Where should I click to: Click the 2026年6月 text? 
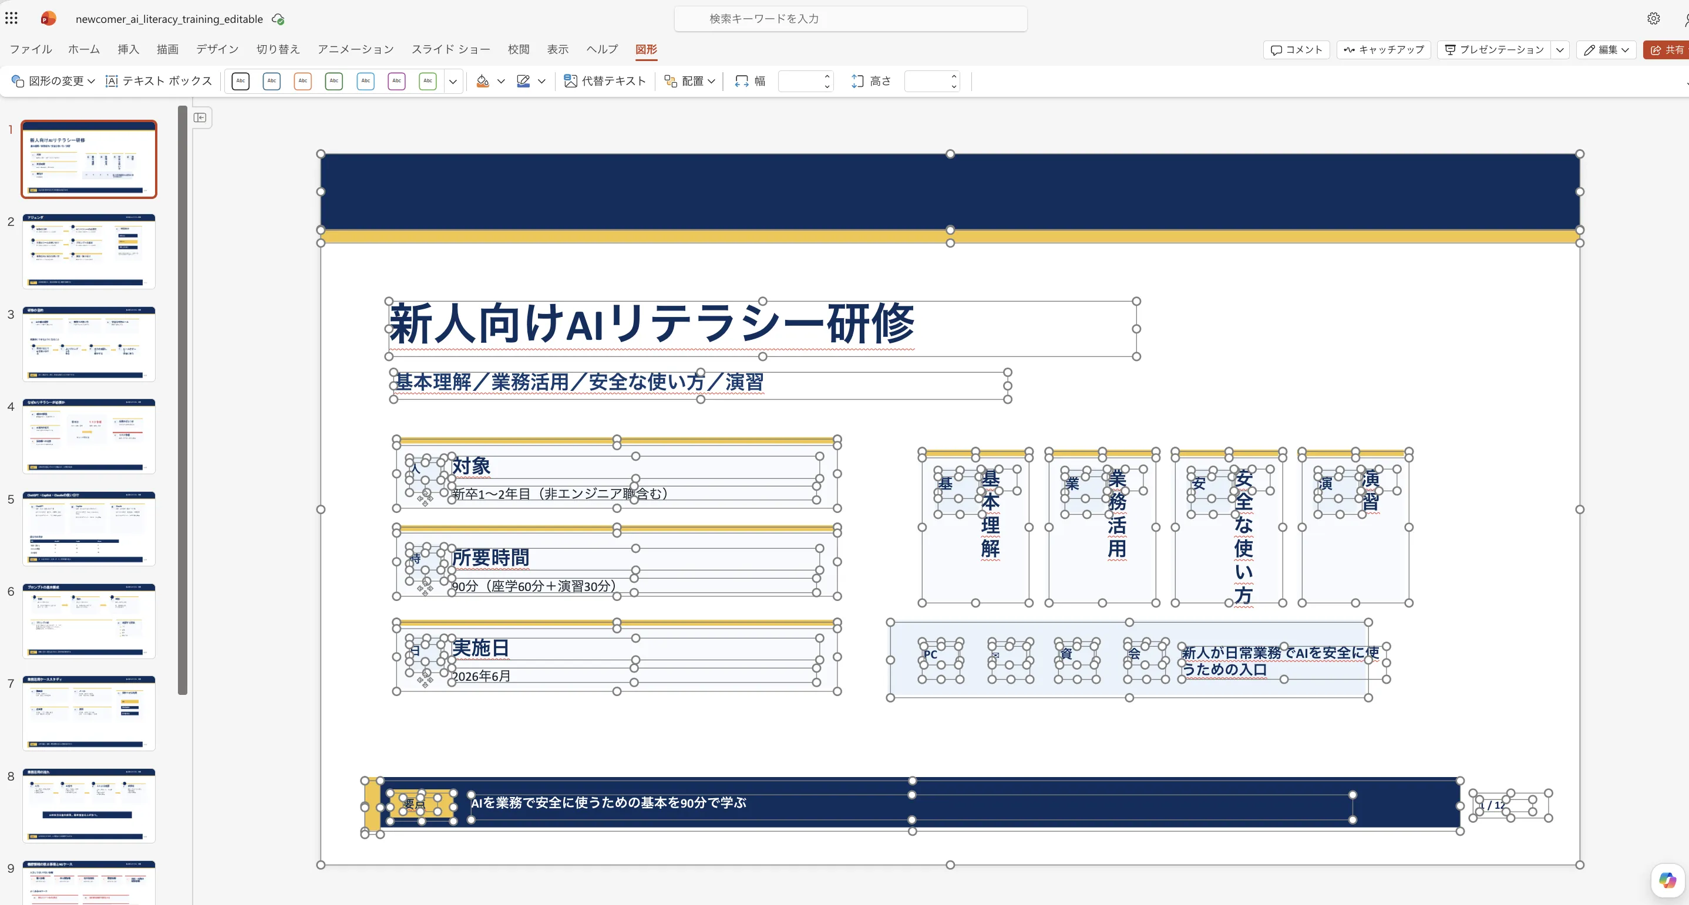(x=481, y=676)
